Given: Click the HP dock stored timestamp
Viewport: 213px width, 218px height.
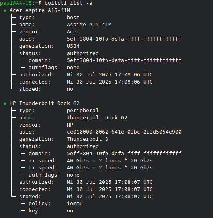Looking at the screenshot, I should click(x=110, y=197).
